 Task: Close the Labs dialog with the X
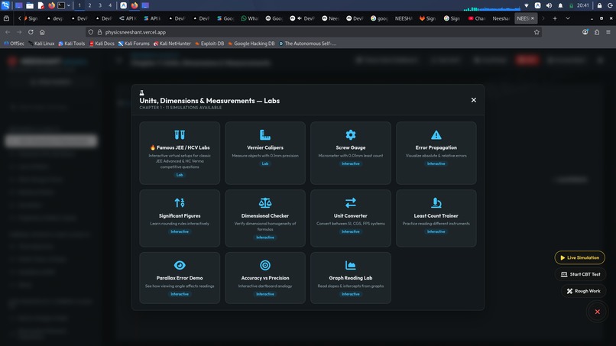pos(473,100)
